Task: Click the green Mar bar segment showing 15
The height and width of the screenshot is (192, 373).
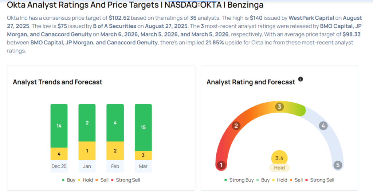Action: pos(143,127)
